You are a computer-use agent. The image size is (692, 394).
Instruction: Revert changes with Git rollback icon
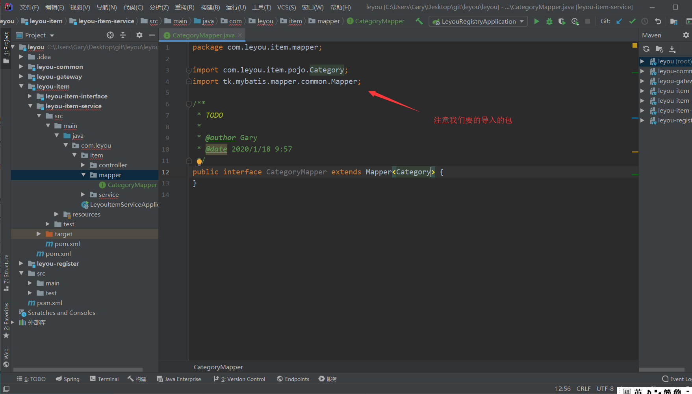[x=658, y=21]
